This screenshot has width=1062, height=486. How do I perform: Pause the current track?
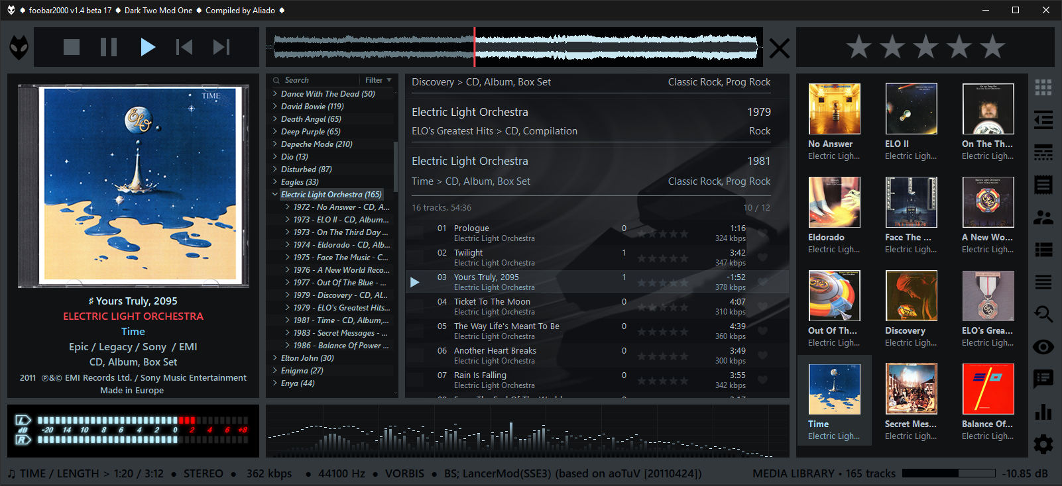[x=109, y=47]
